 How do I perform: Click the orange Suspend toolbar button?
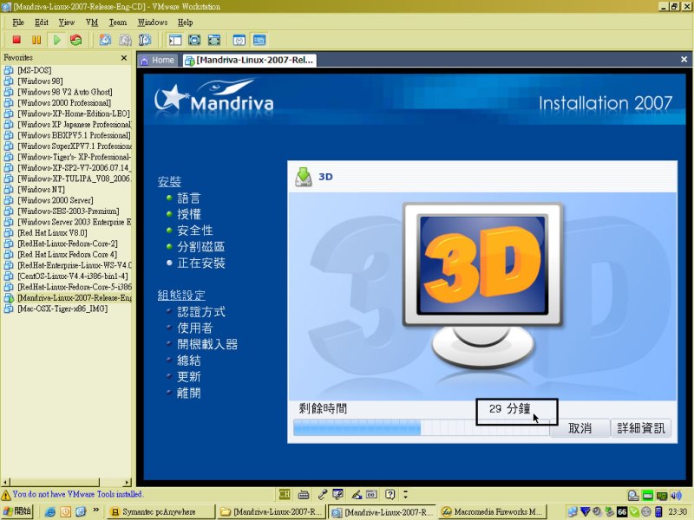click(36, 40)
